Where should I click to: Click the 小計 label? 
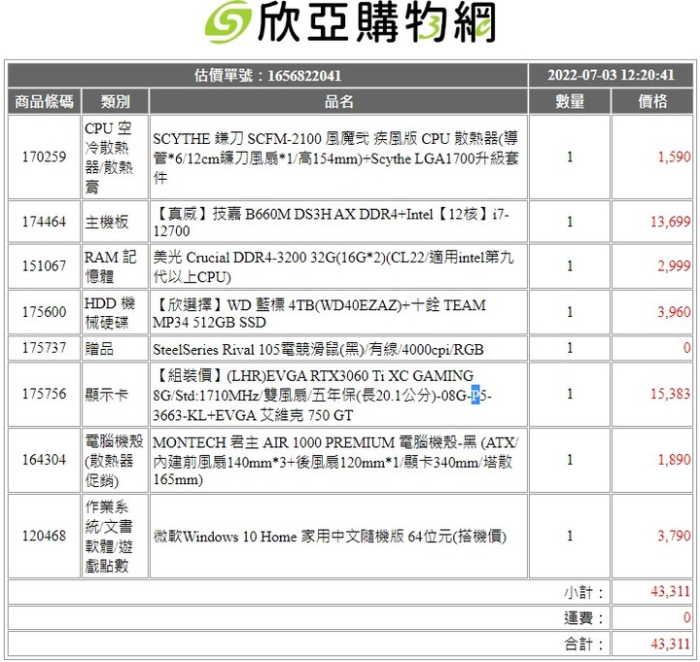click(x=584, y=592)
